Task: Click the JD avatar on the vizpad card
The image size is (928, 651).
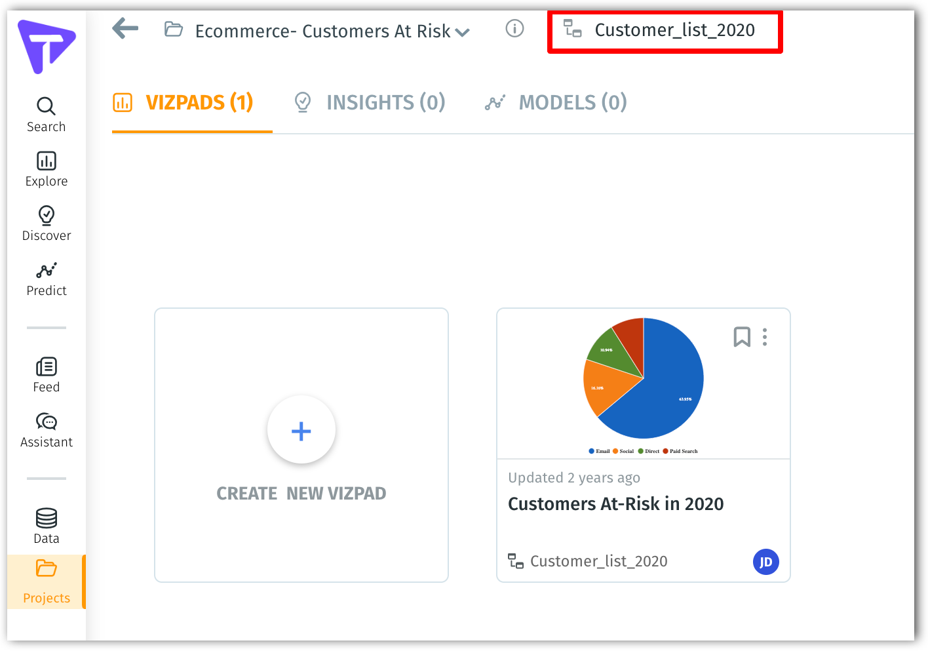Action: coord(765,561)
